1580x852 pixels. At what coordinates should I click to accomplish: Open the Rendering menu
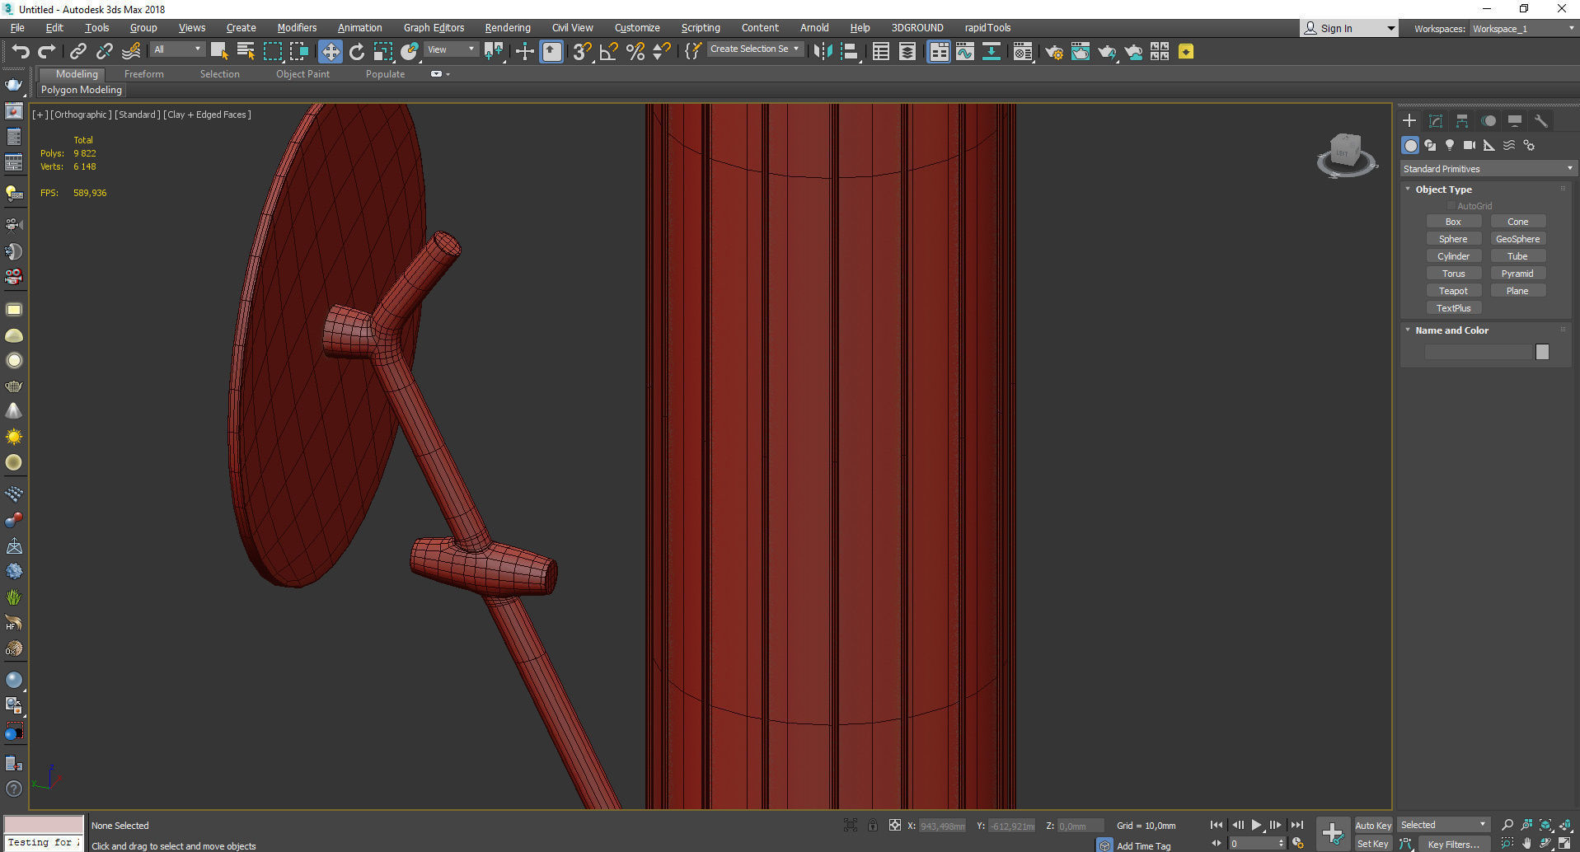(x=508, y=28)
